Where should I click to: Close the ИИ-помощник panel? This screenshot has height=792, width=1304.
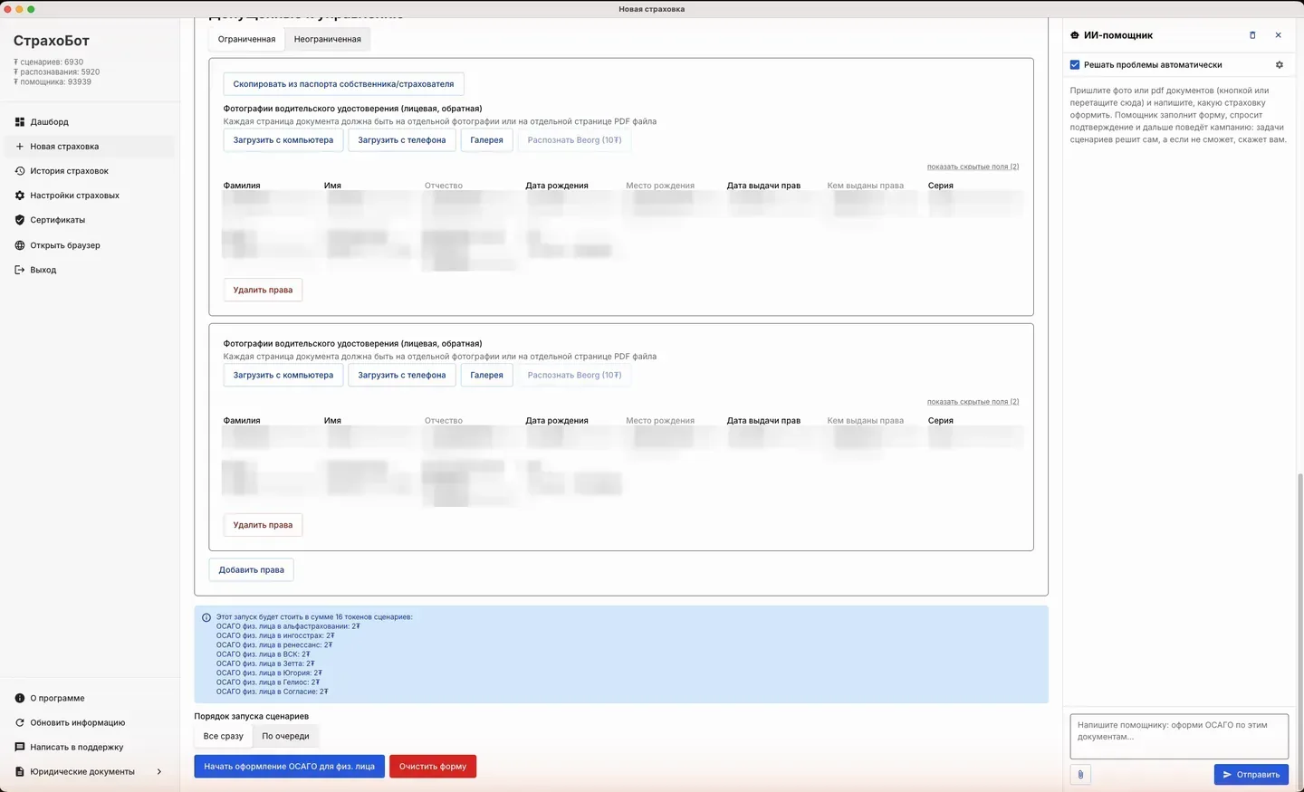pos(1278,35)
